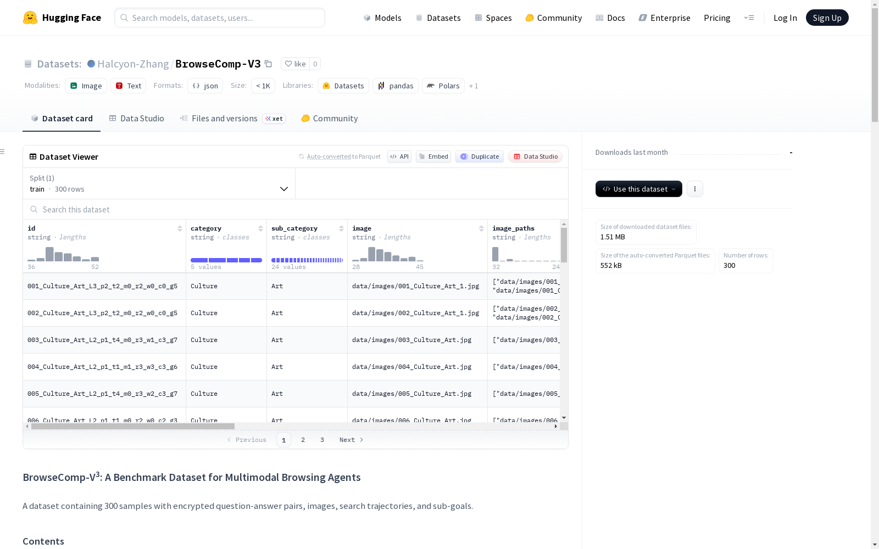This screenshot has height=549, width=879.
Task: Click the id lengths histogram
Action: (63, 254)
